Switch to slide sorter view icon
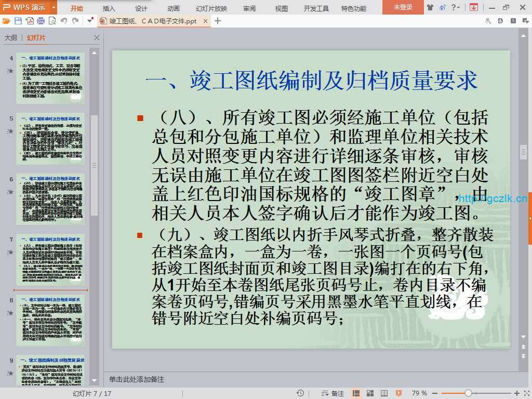This screenshot has width=532, height=399. click(x=370, y=393)
